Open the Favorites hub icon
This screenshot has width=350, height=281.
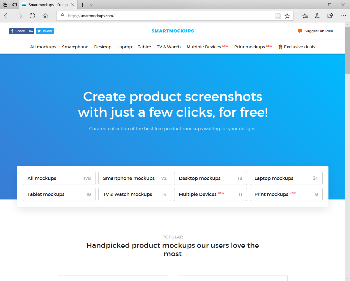[x=305, y=16]
